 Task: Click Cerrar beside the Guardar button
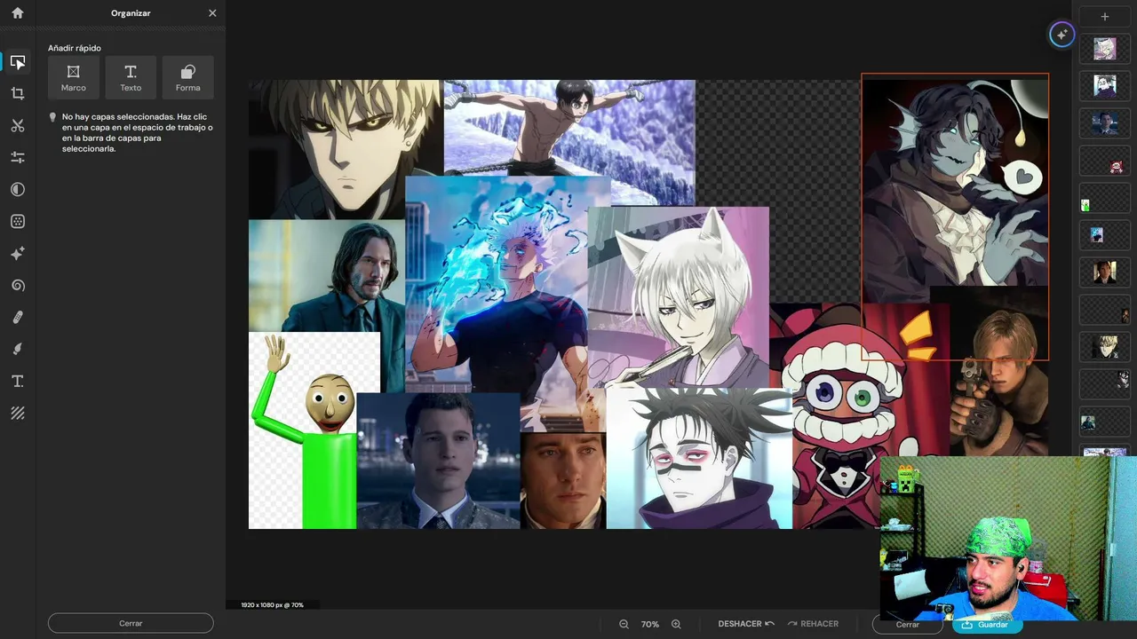click(908, 624)
